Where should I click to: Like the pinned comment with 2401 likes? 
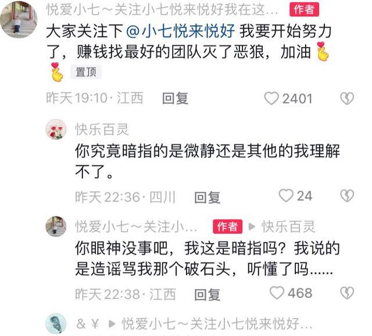coord(271,99)
